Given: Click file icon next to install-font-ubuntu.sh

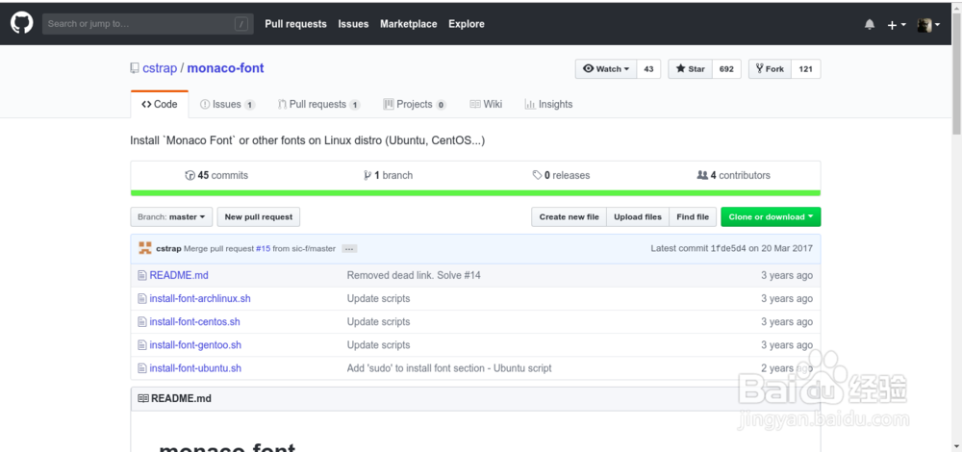Looking at the screenshot, I should [x=142, y=368].
